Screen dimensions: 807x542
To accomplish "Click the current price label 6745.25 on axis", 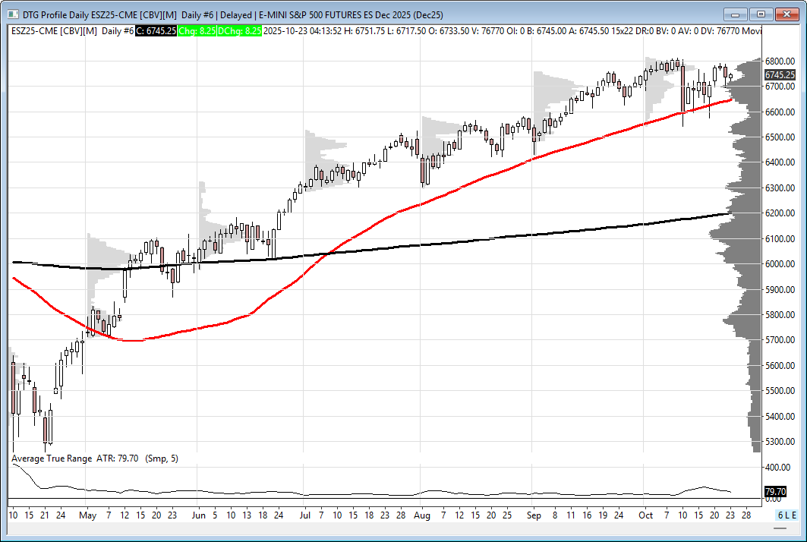I will [x=780, y=74].
